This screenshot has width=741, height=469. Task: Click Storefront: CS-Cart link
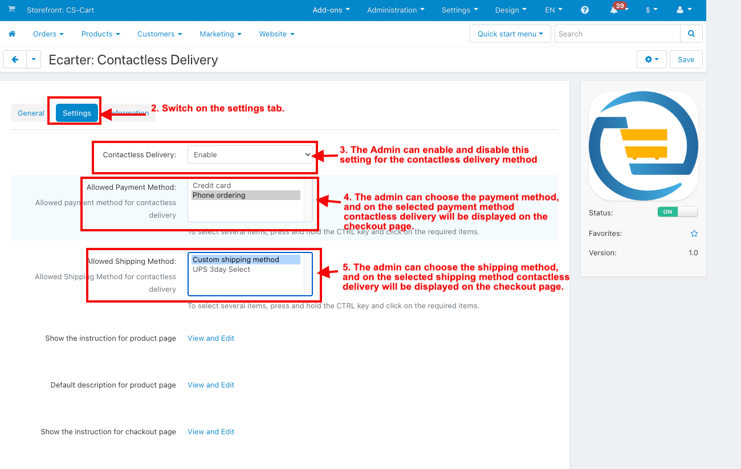point(60,10)
